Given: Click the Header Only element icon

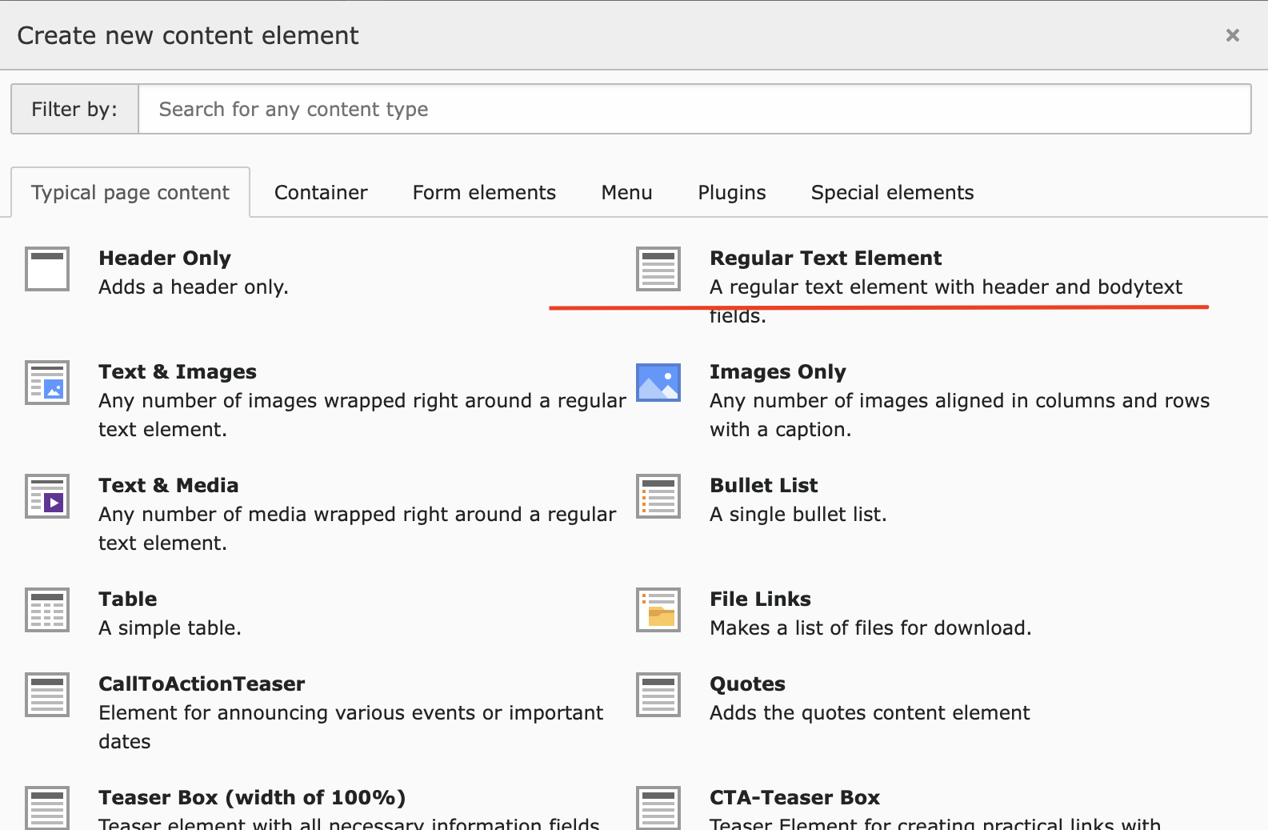Looking at the screenshot, I should point(47,269).
